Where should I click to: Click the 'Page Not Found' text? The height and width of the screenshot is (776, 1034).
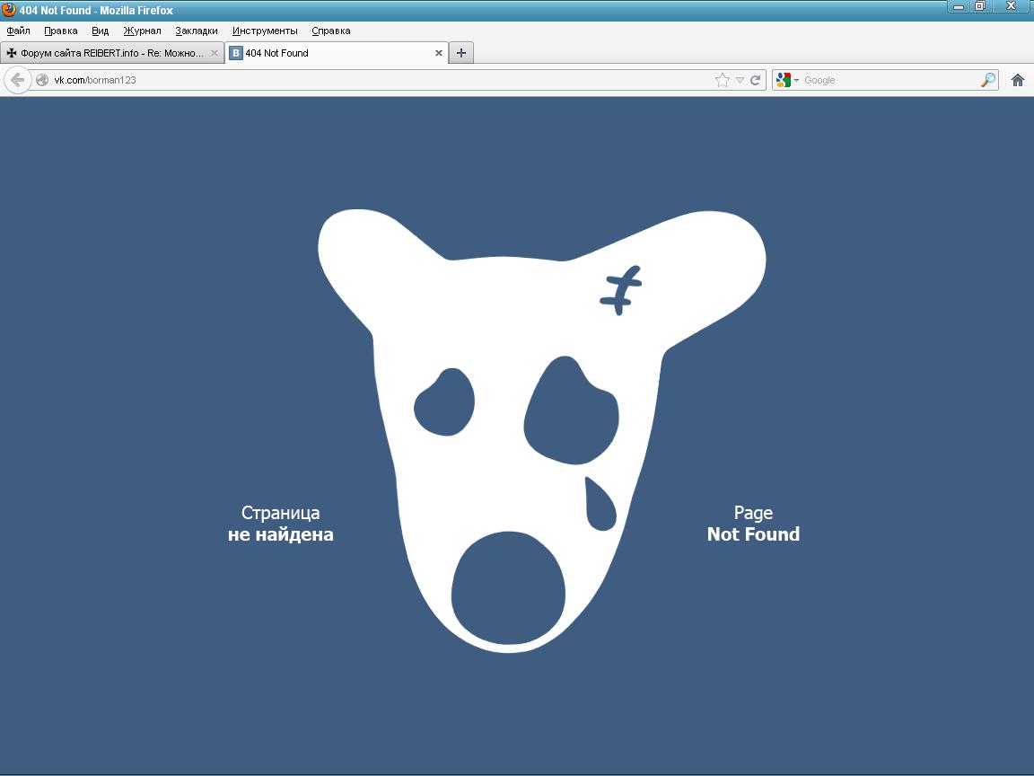coord(753,524)
